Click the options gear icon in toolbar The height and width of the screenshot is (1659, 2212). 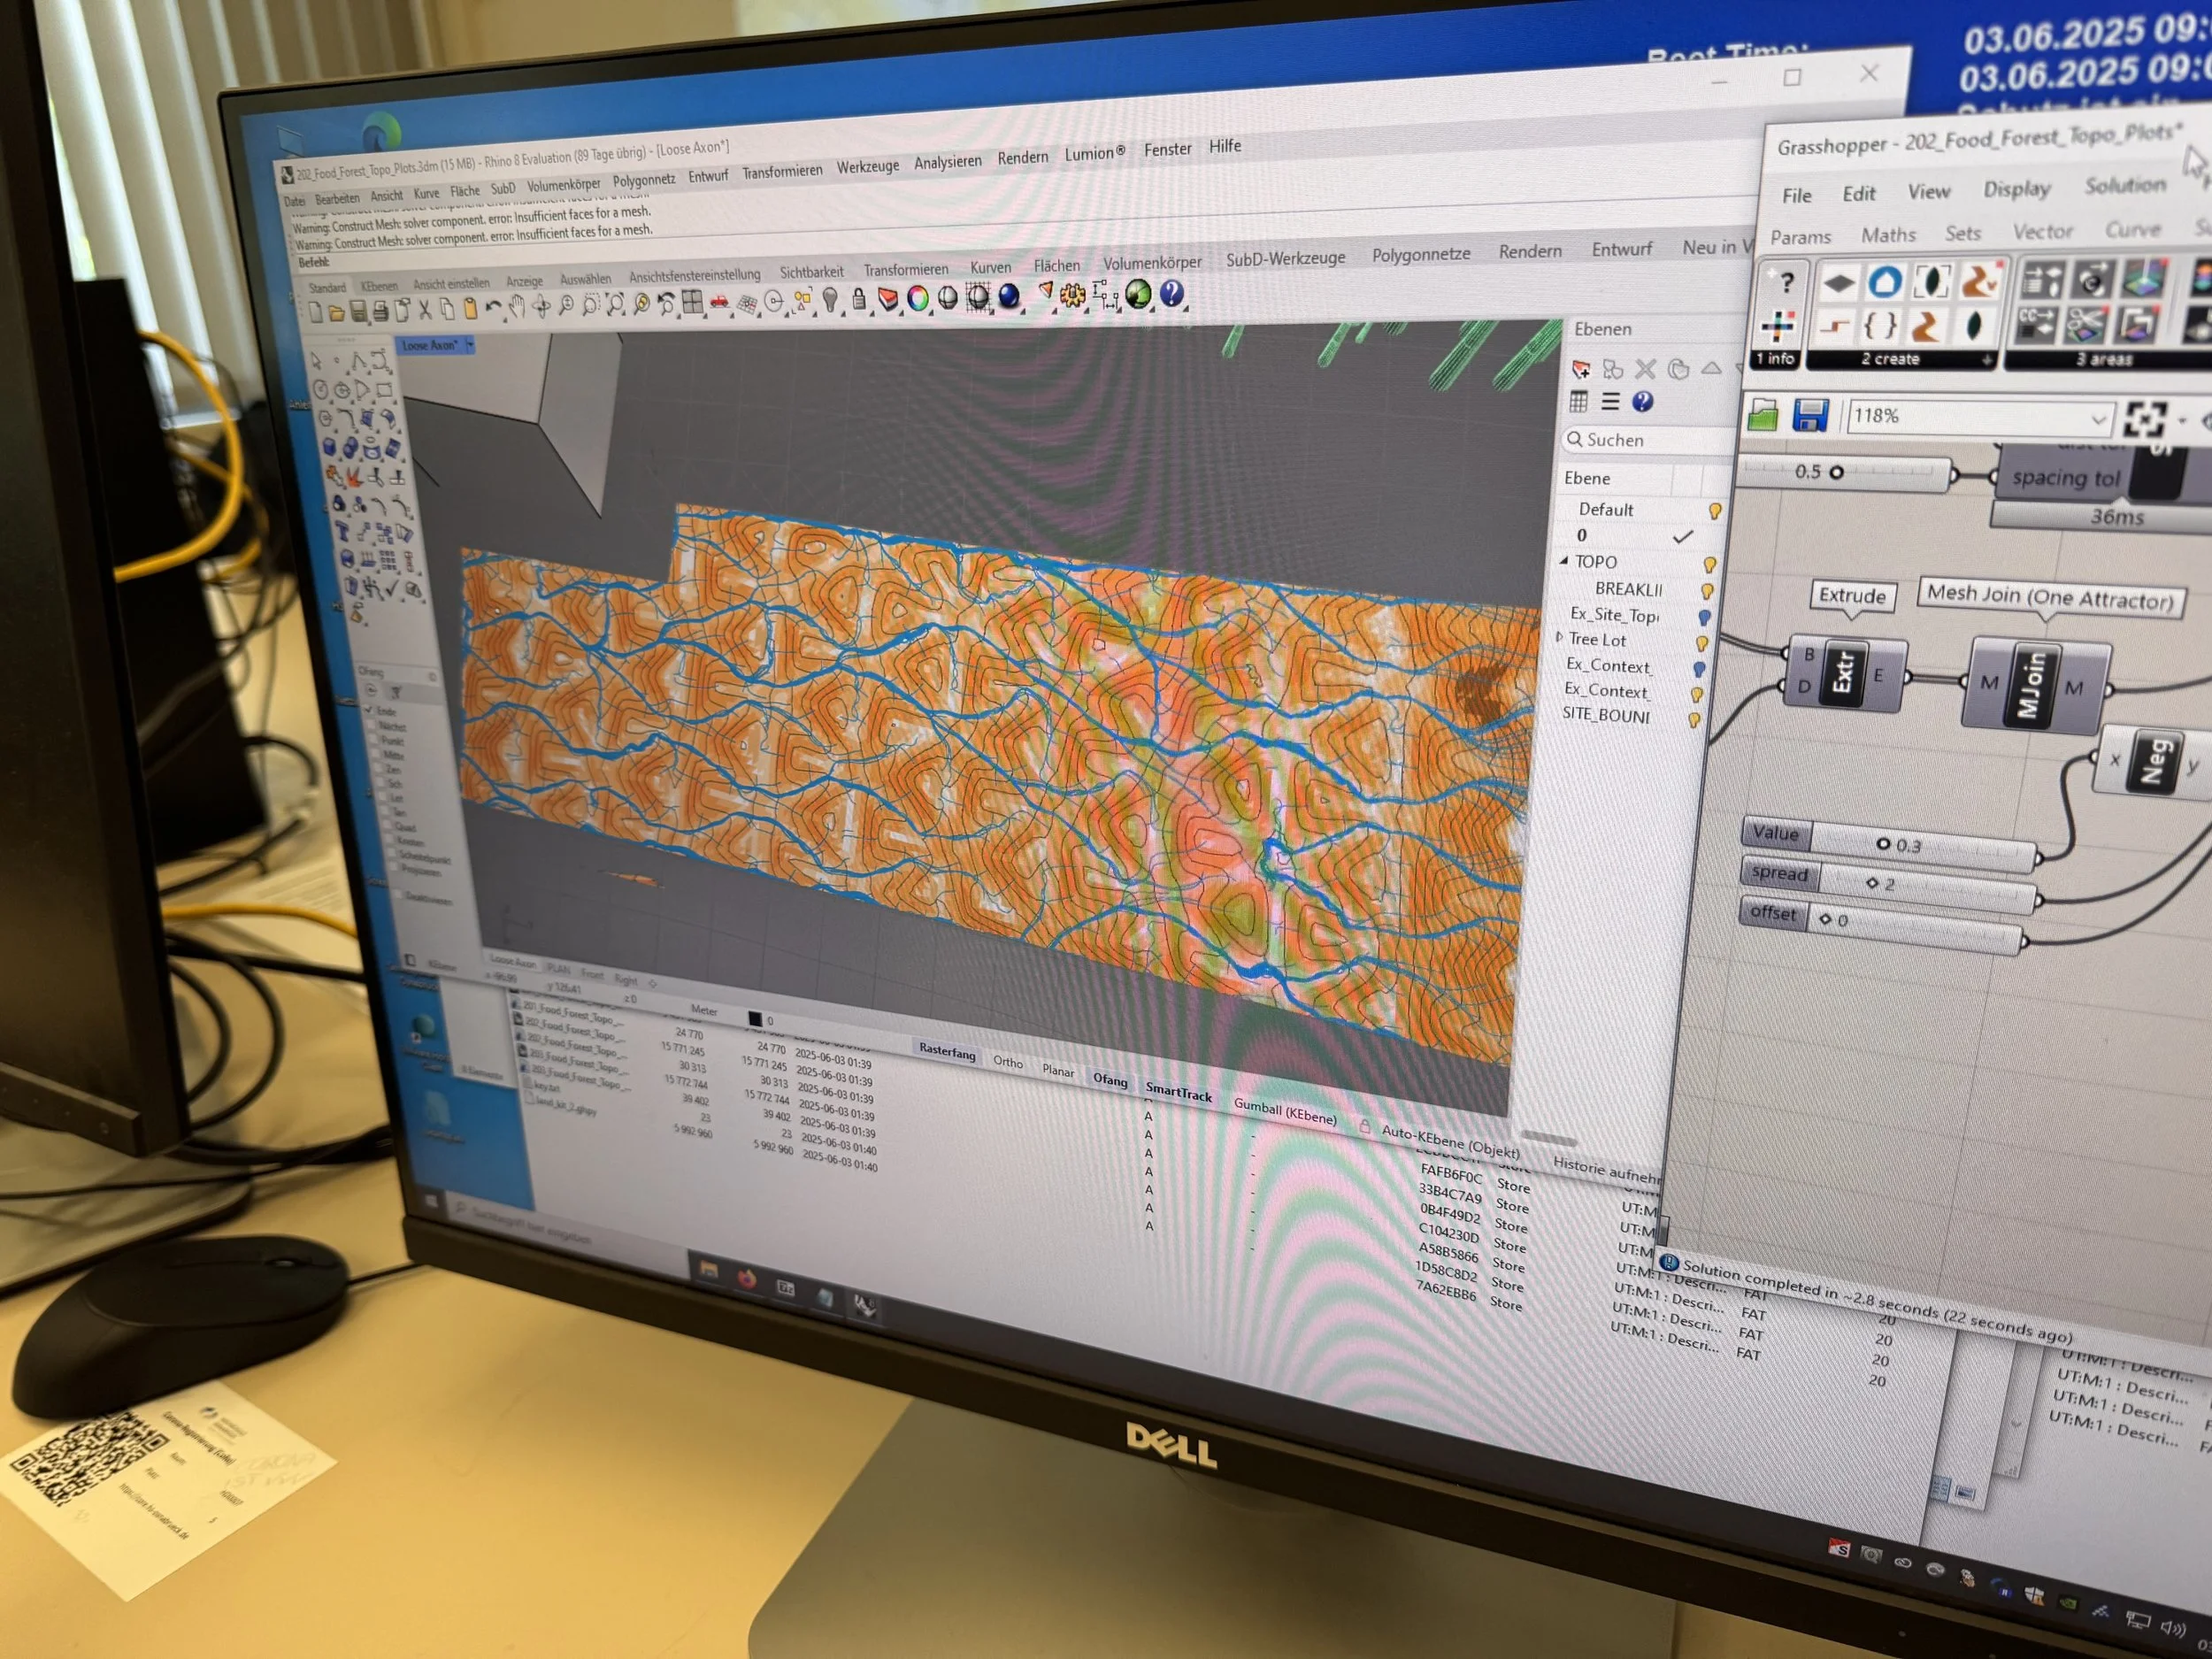pos(1073,295)
